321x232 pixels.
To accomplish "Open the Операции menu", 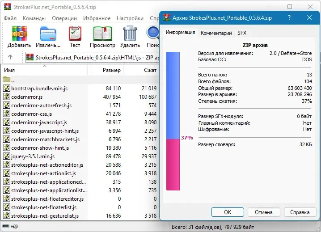I will (64, 18).
